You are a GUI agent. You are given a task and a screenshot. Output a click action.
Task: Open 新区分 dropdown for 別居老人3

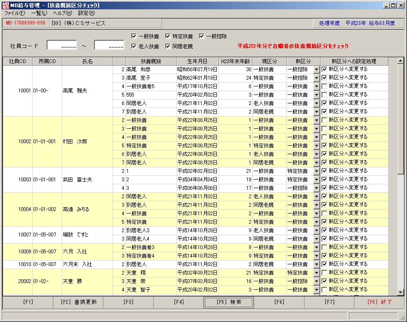click(x=316, y=230)
